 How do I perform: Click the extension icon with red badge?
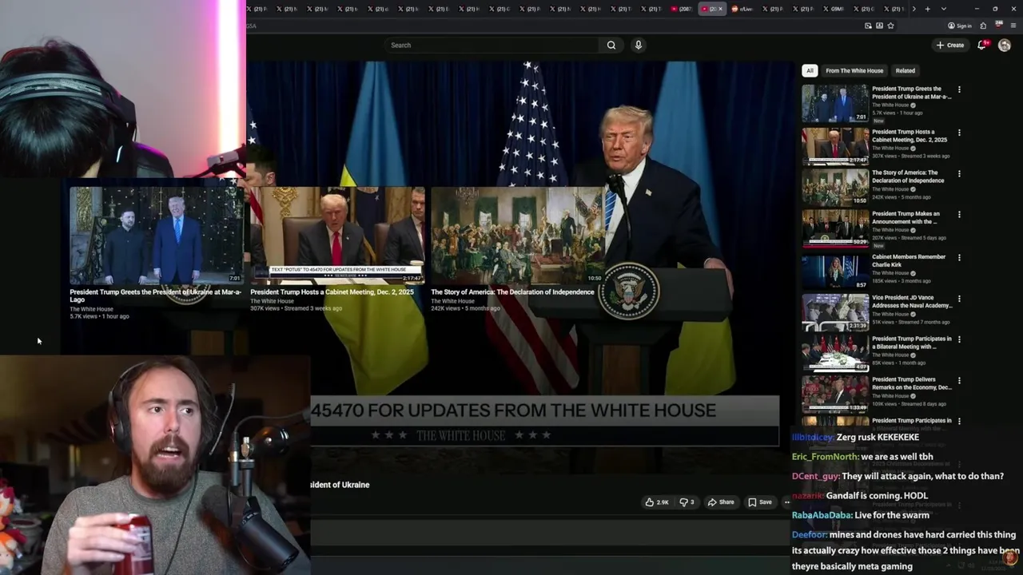999,25
